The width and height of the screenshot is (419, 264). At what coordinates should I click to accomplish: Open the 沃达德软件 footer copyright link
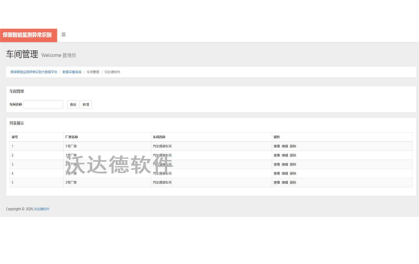tap(41, 209)
